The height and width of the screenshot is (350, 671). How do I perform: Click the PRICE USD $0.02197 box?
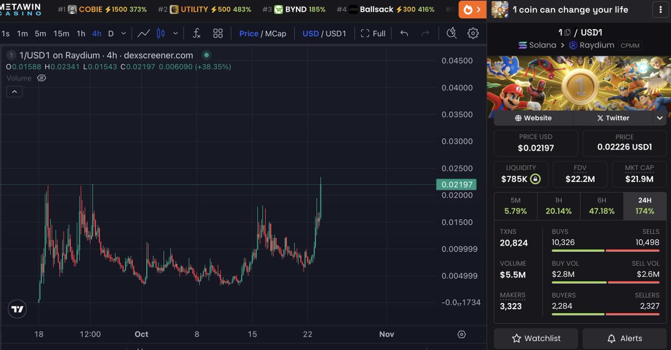click(x=536, y=143)
